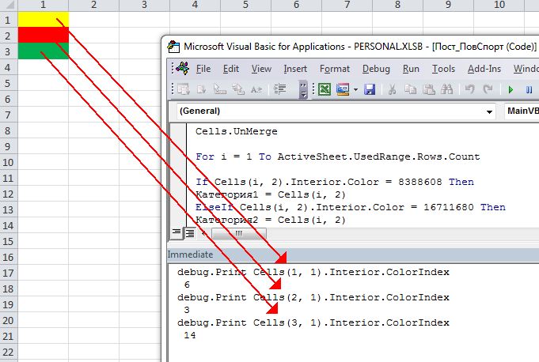The height and width of the screenshot is (362, 539).
Task: Open the Debug menu
Action: point(376,69)
